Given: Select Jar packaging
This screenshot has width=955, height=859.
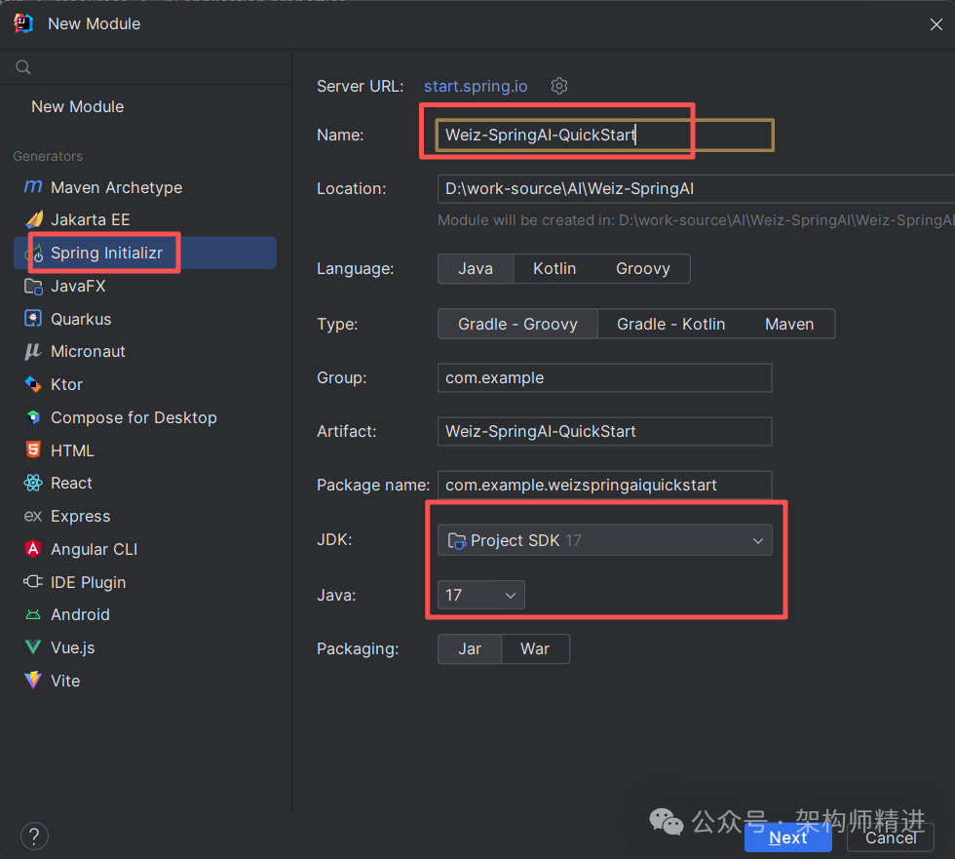Looking at the screenshot, I should coord(470,648).
